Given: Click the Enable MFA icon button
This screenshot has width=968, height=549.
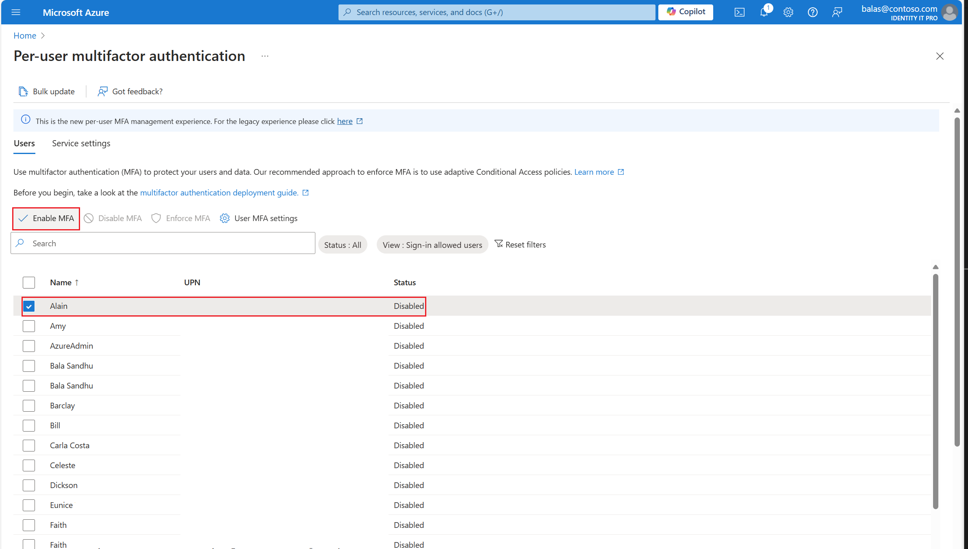Looking at the screenshot, I should [47, 218].
